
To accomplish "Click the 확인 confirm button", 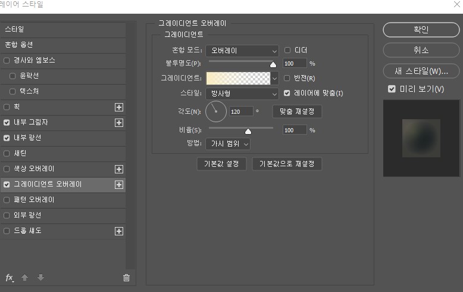I will (x=421, y=30).
